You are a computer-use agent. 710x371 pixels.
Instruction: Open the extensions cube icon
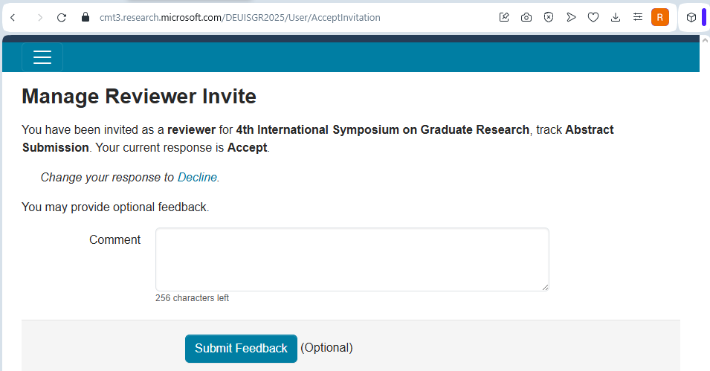691,17
